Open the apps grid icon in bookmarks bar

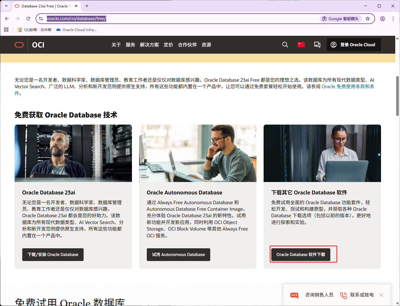[6, 30]
